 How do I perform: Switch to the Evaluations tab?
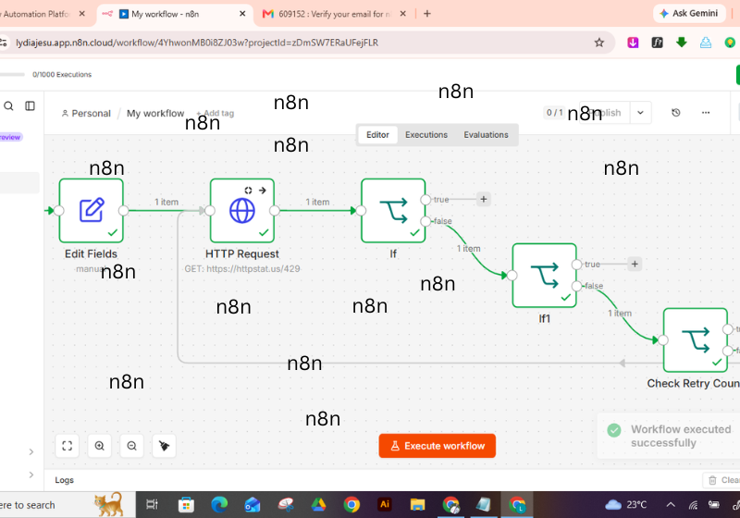coord(486,135)
